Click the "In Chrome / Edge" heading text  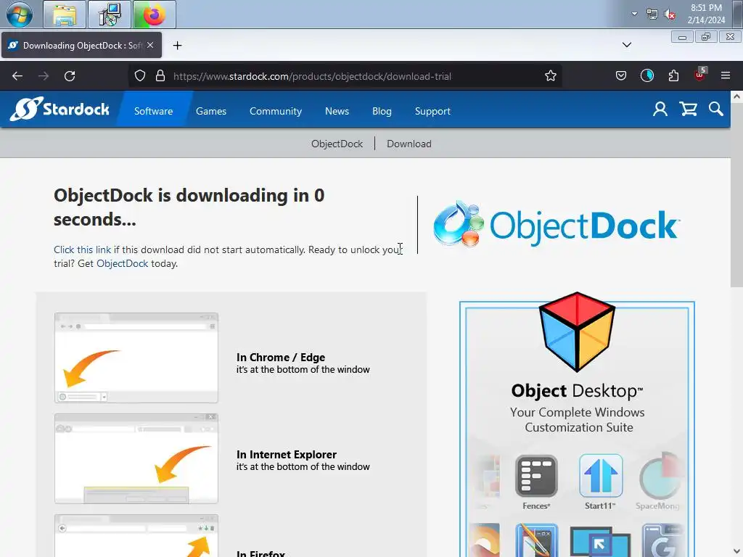(x=281, y=357)
